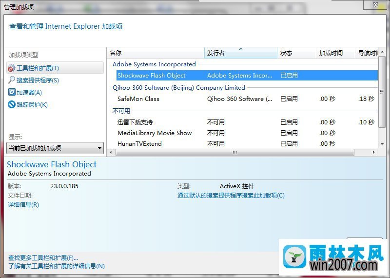Open 了解有关工具栏和扩展的详细信息(N) link
390x278 pixels.
pos(57,266)
